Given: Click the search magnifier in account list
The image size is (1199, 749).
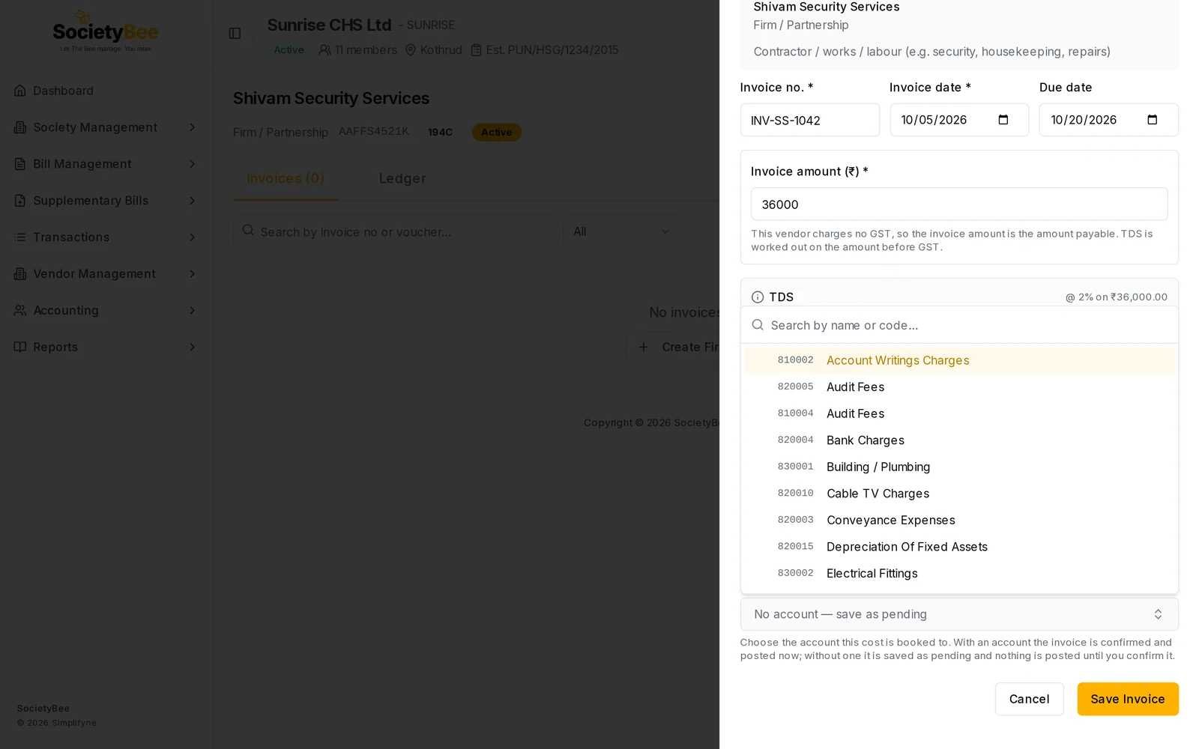Looking at the screenshot, I should pos(758,325).
